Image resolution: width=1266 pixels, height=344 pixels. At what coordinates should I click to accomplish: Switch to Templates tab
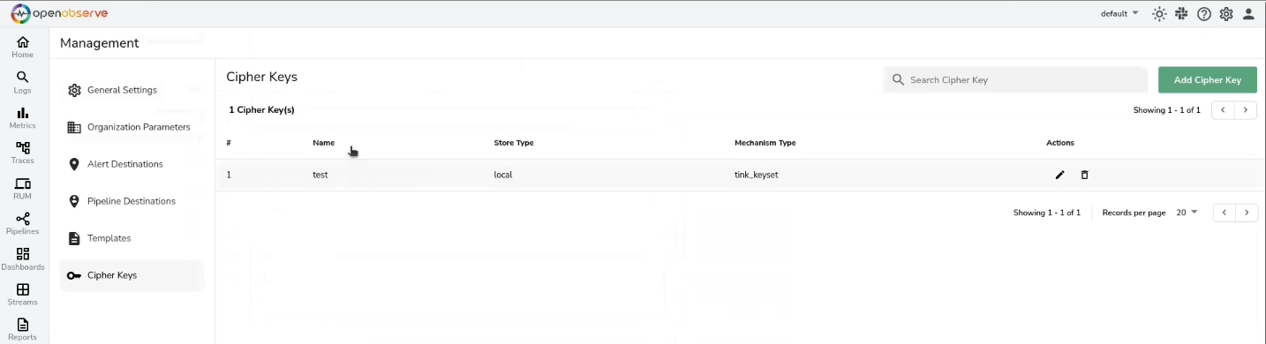[132, 238]
